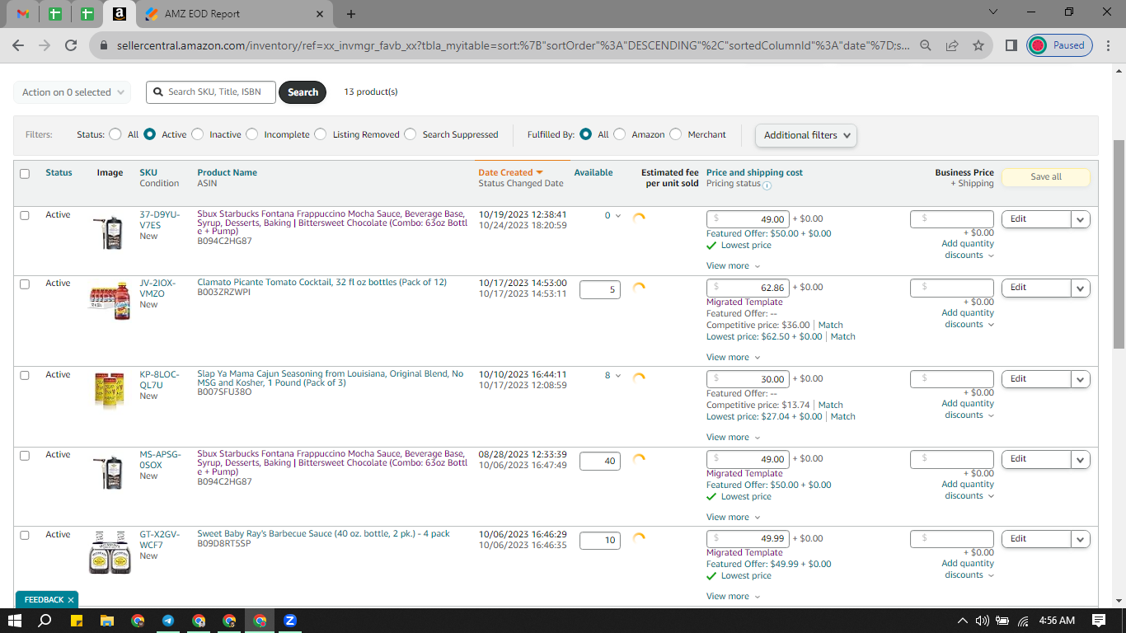Click Edit for the Sweet Baby Ray's listing
The height and width of the screenshot is (633, 1126).
tap(1036, 539)
